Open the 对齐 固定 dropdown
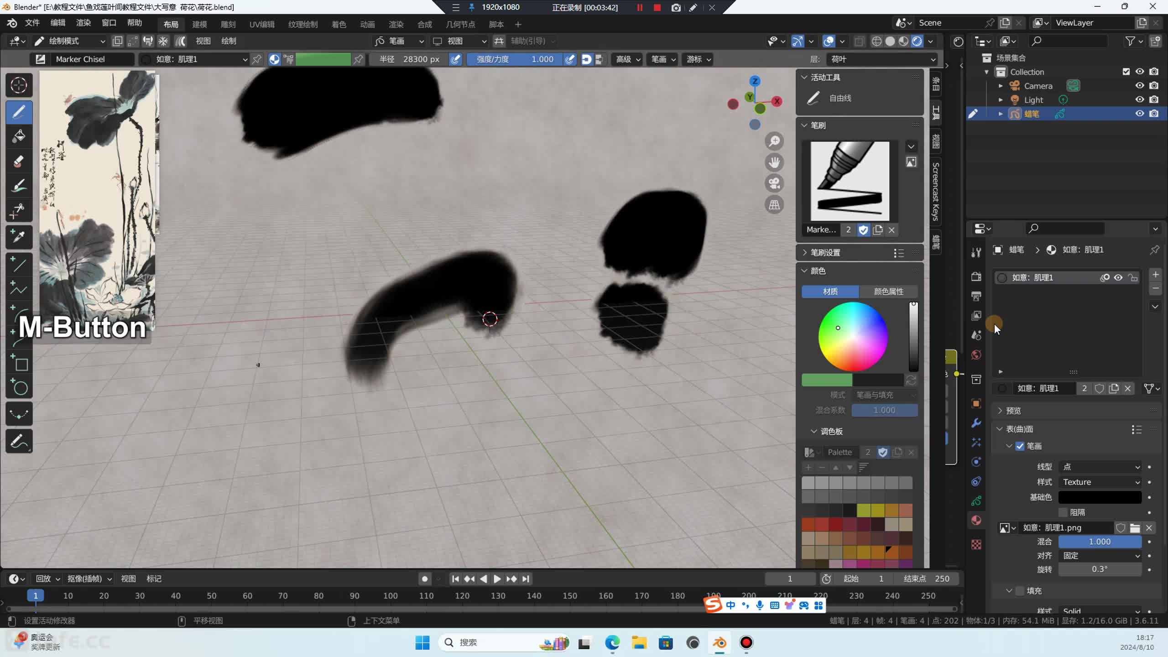 click(x=1100, y=556)
